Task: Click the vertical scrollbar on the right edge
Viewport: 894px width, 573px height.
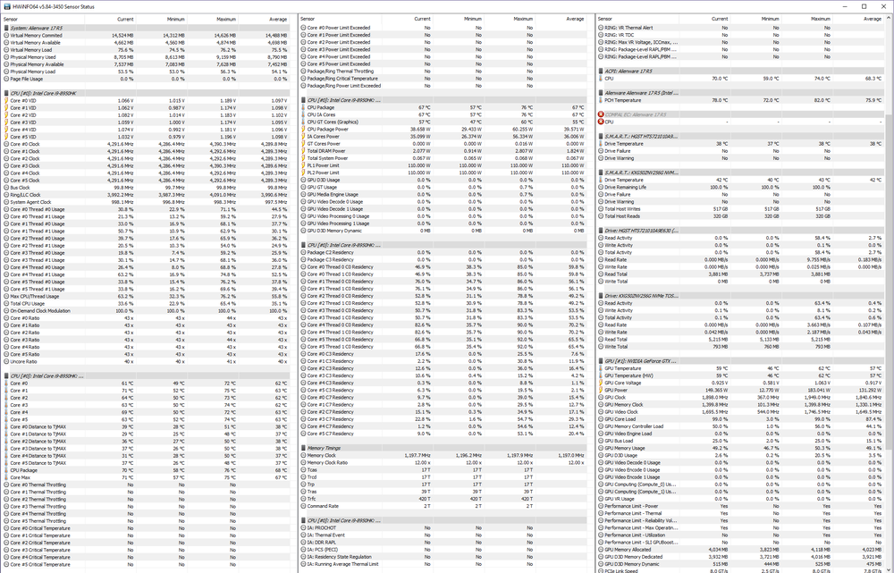Action: point(889,268)
